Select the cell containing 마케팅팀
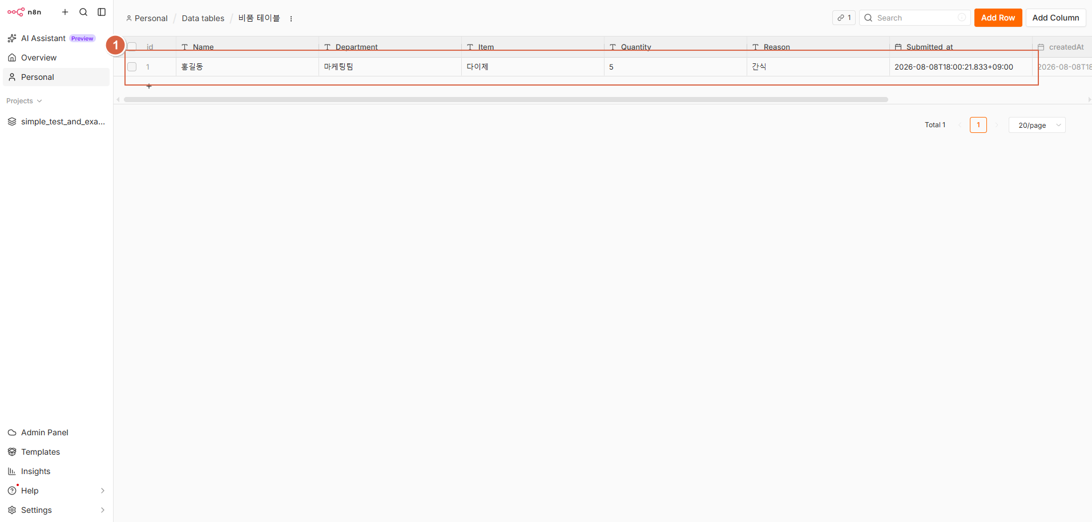Screen dimensions: 1092x522 [390, 67]
